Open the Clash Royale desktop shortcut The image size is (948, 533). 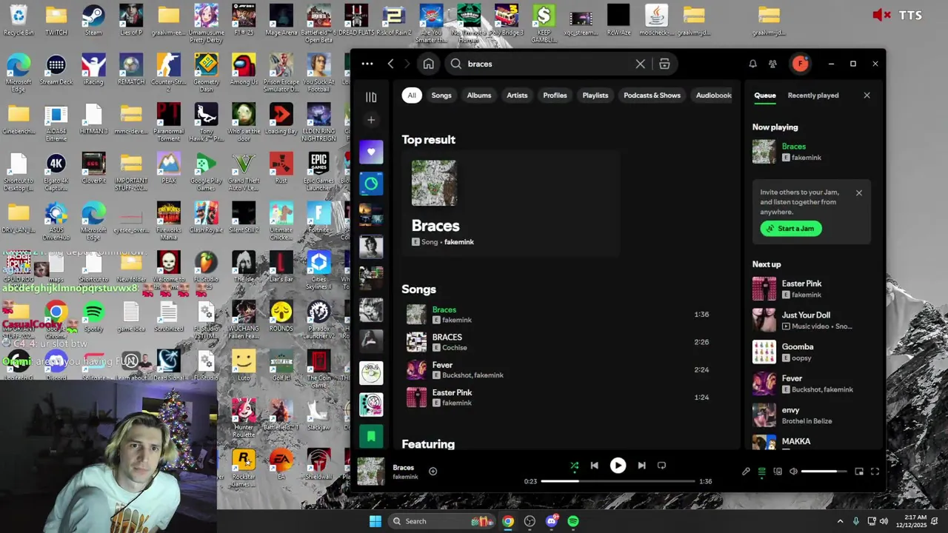[206, 217]
